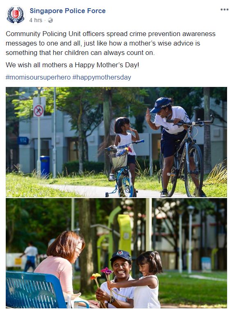Click the purple flower held by the girl
Viewport: 232px width, 310px height.
click(x=107, y=271)
